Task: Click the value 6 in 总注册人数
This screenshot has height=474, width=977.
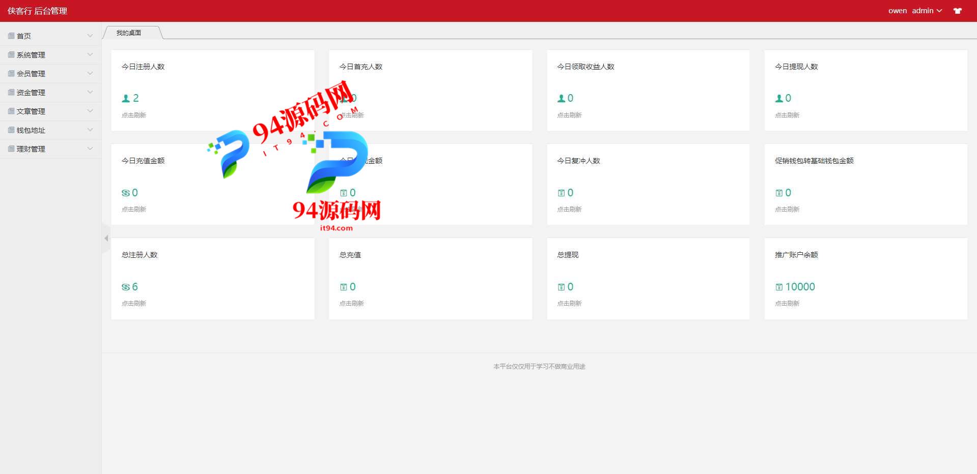Action: pyautogui.click(x=135, y=287)
